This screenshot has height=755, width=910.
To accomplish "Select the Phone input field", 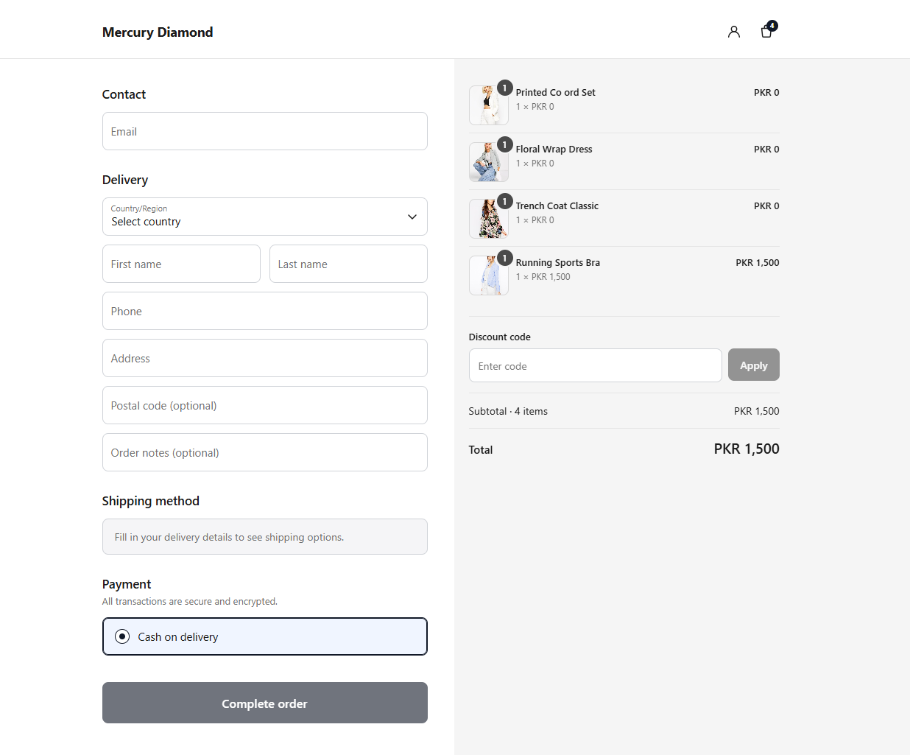I will point(265,311).
